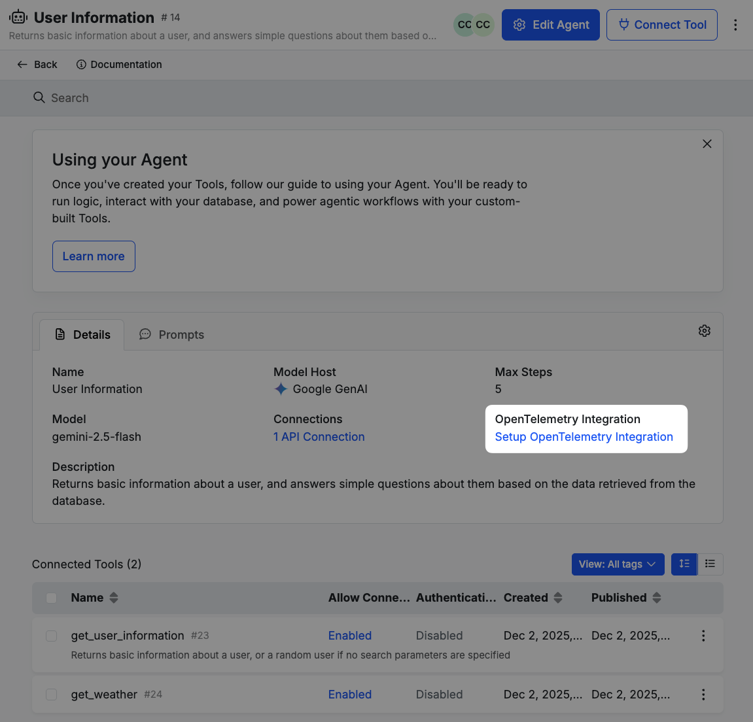Click the Google GenAI sparkle icon
The height and width of the screenshot is (722, 753).
tap(281, 389)
